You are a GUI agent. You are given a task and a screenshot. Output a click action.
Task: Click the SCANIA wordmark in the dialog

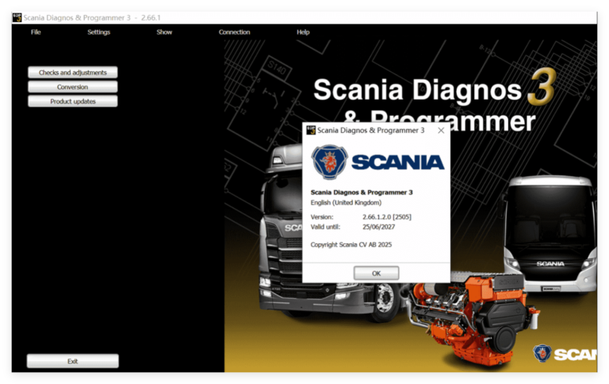[x=398, y=162]
